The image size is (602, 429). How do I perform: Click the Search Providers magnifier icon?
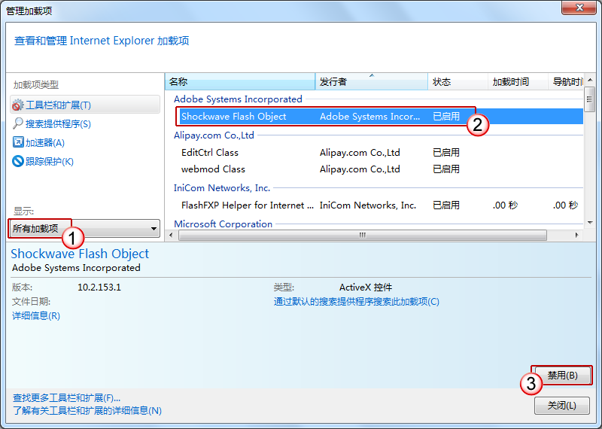tap(19, 124)
